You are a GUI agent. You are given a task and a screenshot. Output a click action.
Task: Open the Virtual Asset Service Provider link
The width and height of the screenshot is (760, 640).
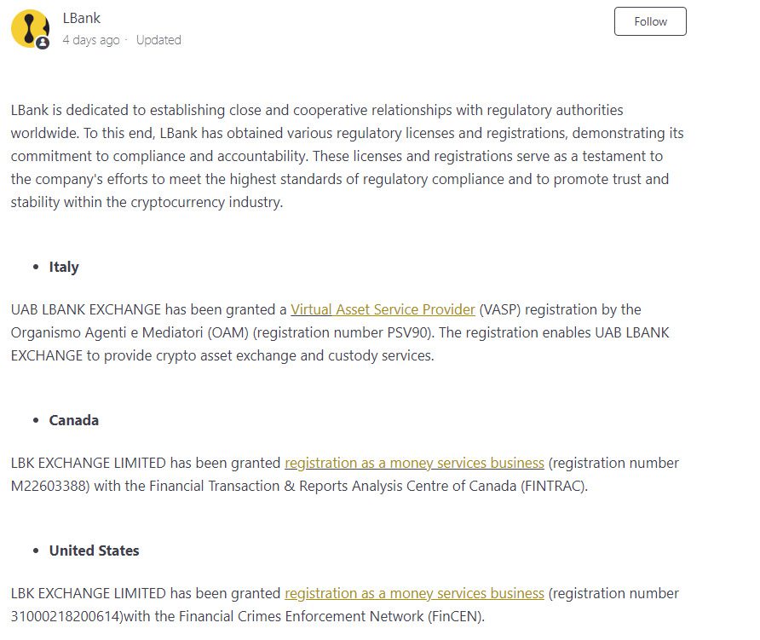click(x=383, y=309)
